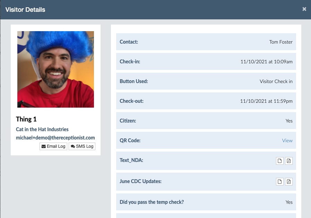Image resolution: width=311 pixels, height=218 pixels.
Task: Select check-in time 11/10/2021 at 10:09am
Action: coord(266,62)
